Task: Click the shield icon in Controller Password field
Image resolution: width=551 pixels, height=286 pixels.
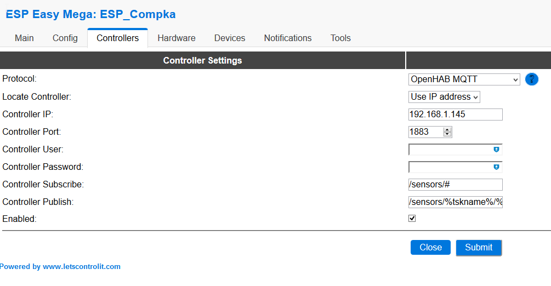Action: [496, 167]
